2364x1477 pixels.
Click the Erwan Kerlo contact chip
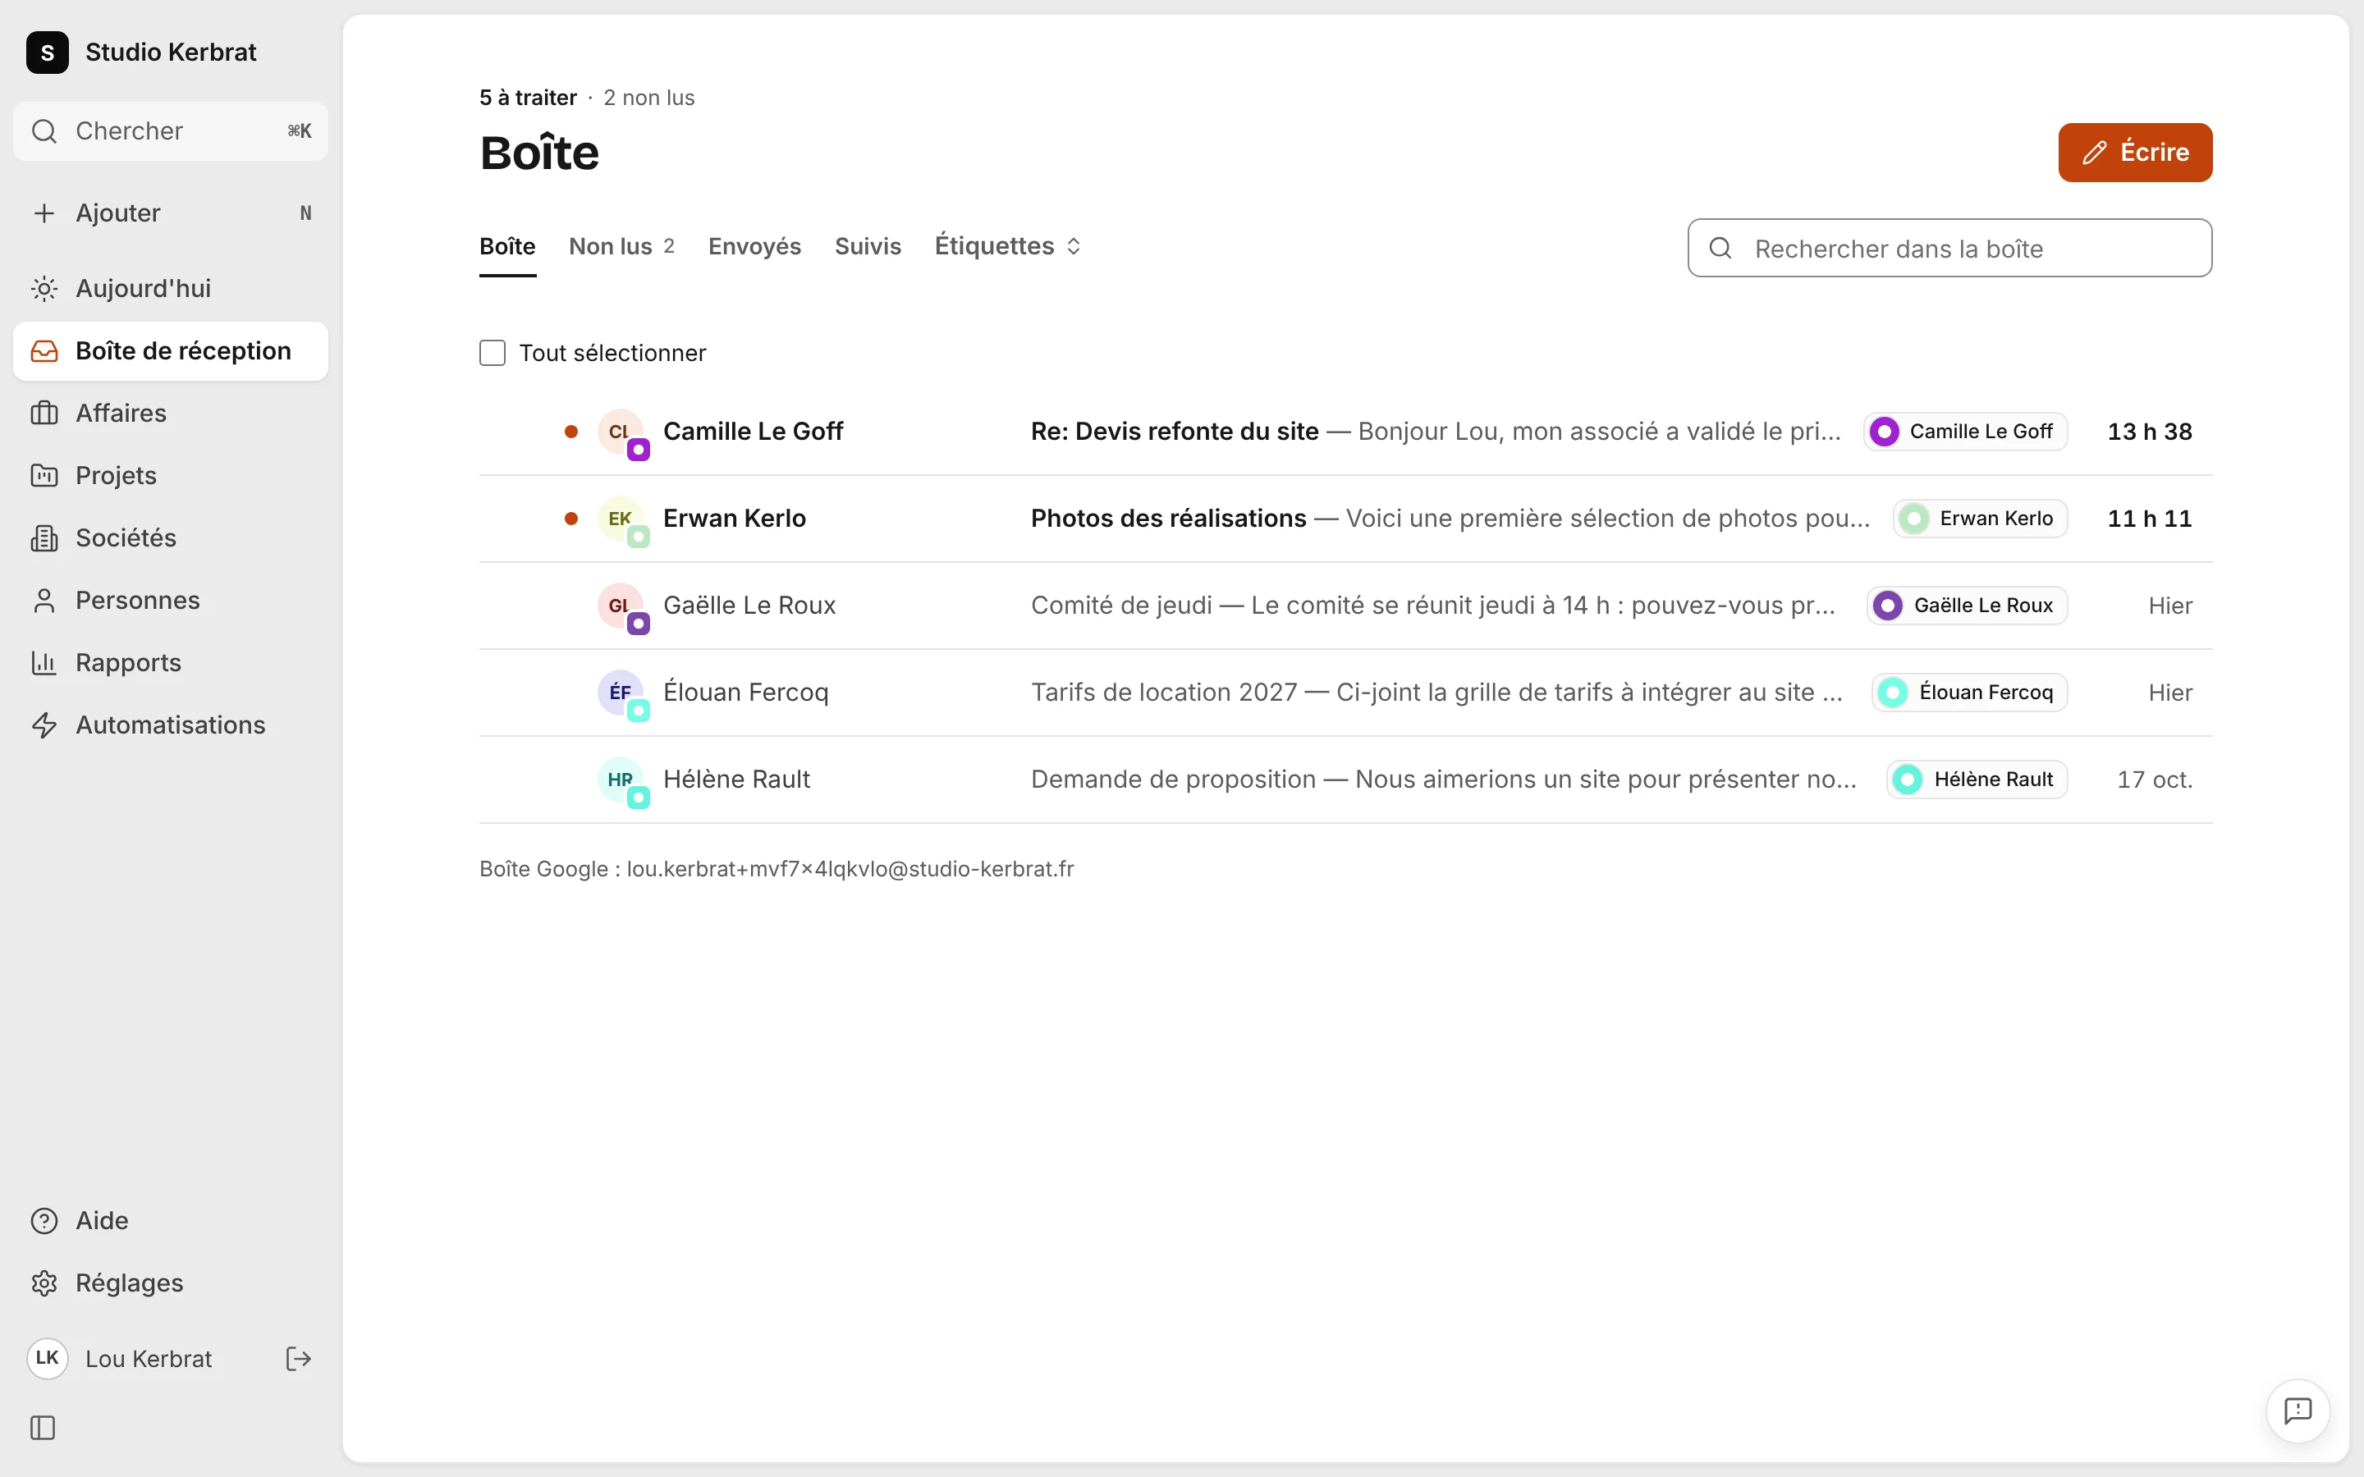[1979, 519]
